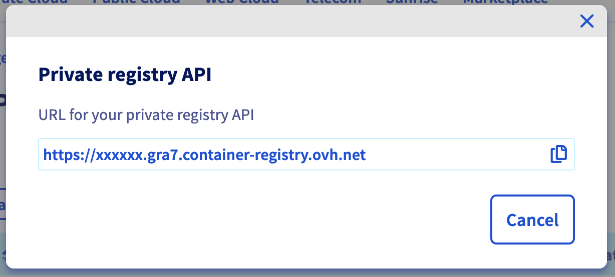Go to the Sunrise tab
This screenshot has height=277, width=615.
coord(412,1)
